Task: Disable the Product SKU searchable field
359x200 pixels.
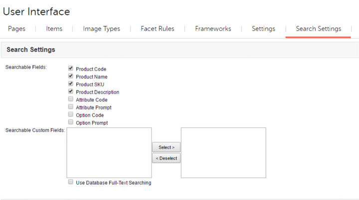Action: (71, 84)
